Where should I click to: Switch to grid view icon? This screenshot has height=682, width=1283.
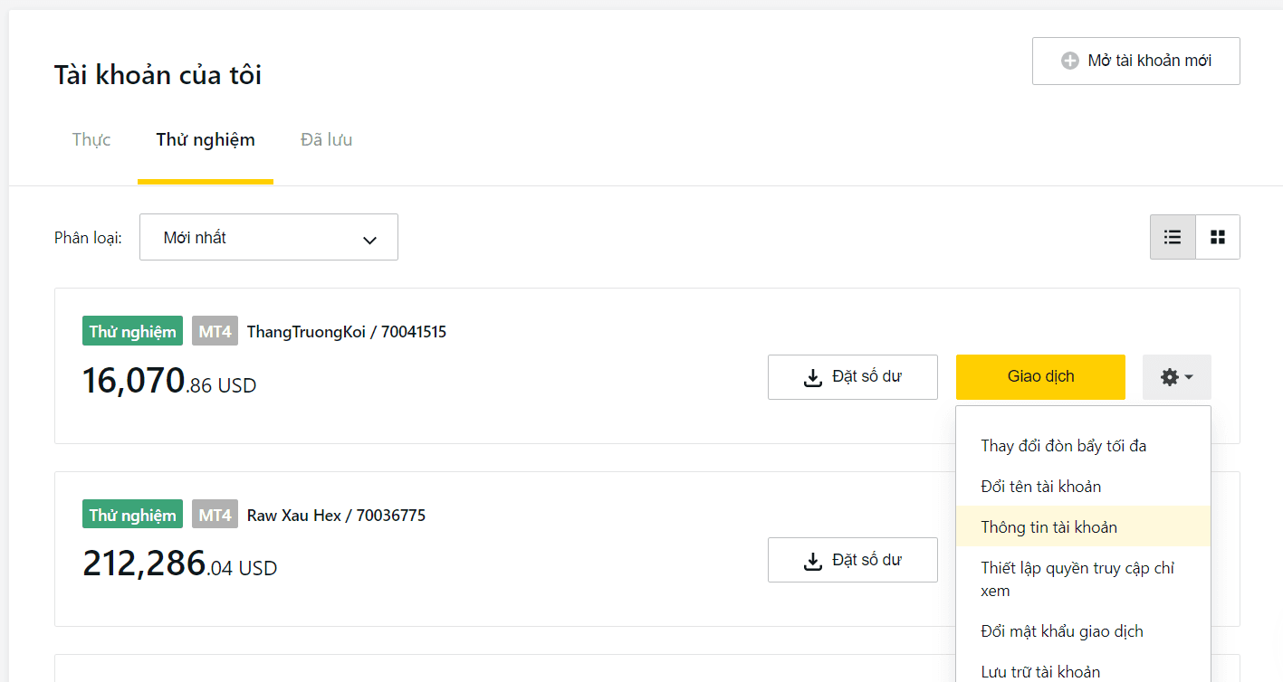point(1218,237)
